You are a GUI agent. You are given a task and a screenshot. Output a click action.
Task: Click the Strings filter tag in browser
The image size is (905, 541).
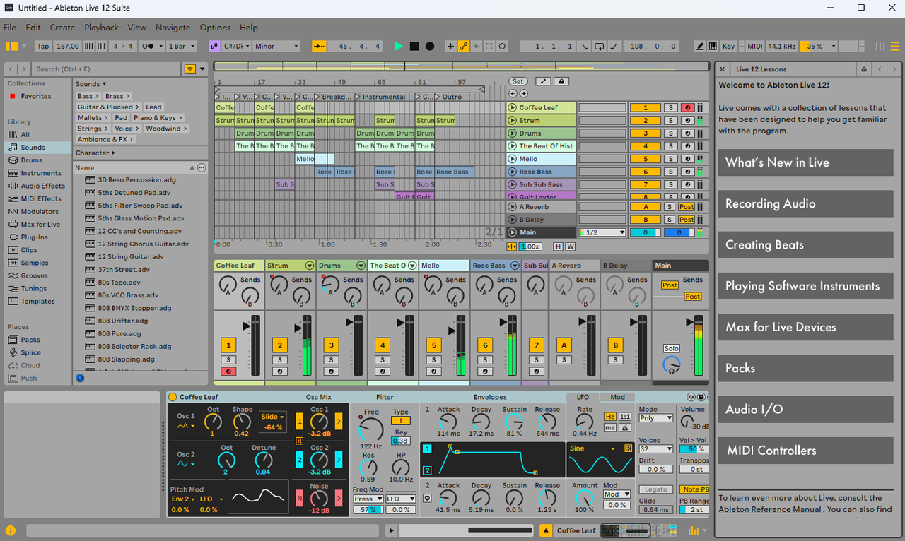pos(93,129)
